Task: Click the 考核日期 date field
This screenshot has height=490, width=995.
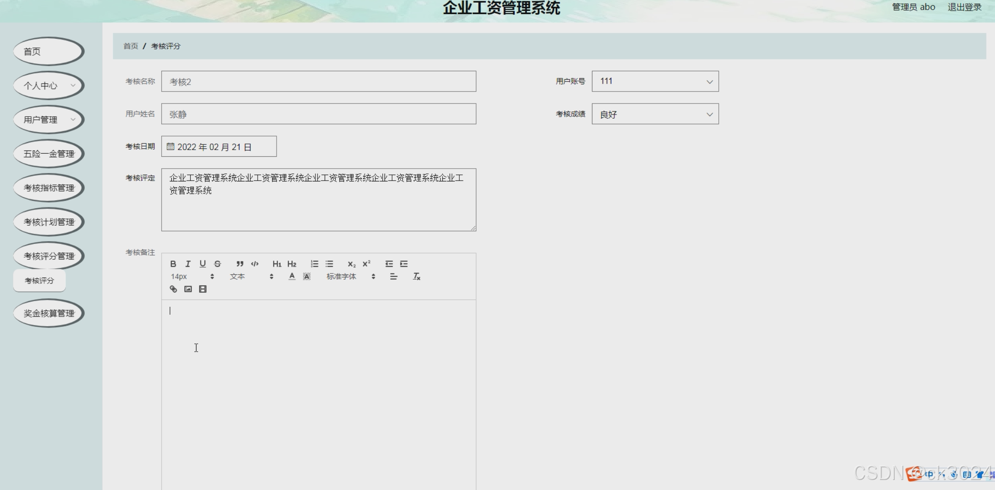Action: coord(218,146)
